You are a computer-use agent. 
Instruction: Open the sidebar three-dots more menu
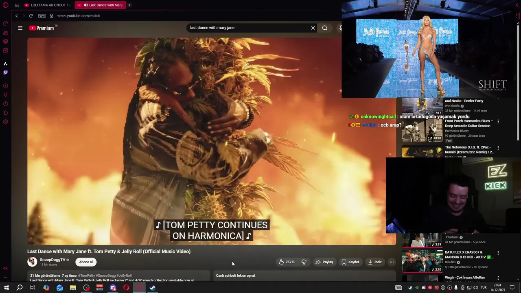(6, 277)
